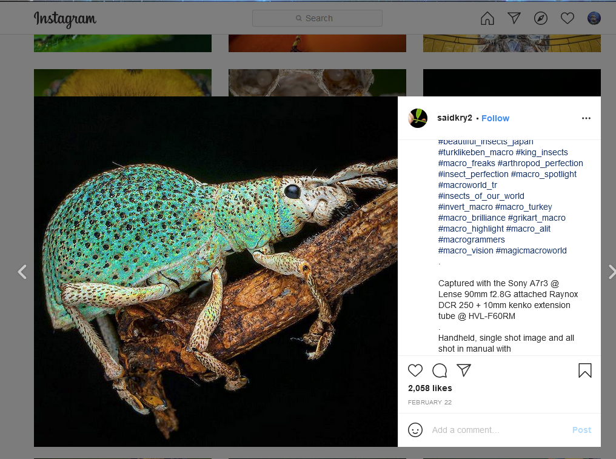Like the post with heart icon
The image size is (616, 459).
[x=415, y=370]
